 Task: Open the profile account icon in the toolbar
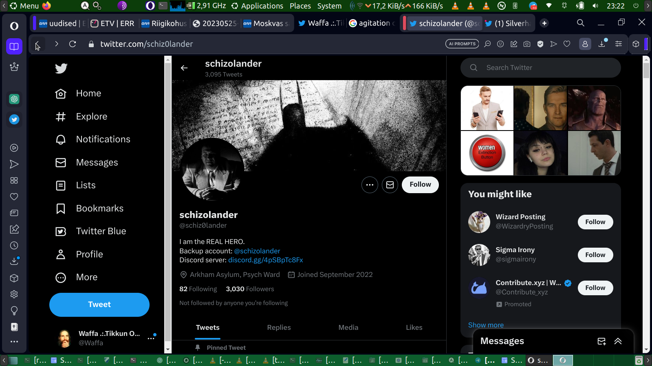click(x=585, y=44)
